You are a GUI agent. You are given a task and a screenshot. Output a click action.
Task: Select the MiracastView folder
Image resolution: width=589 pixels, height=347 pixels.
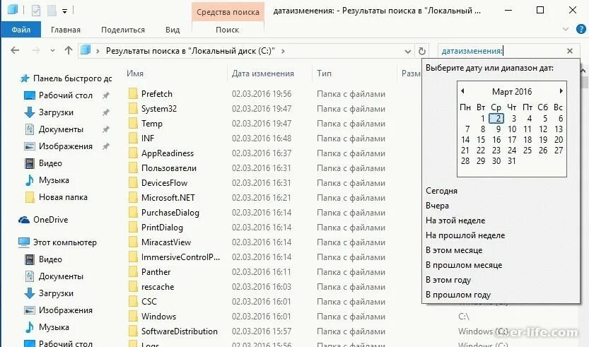[166, 242]
